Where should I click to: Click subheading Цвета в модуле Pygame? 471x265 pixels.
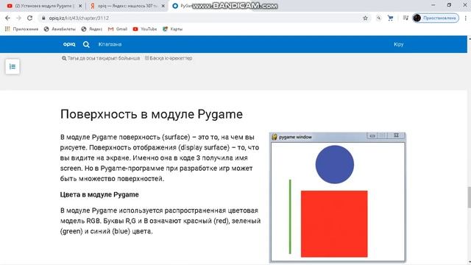point(99,194)
